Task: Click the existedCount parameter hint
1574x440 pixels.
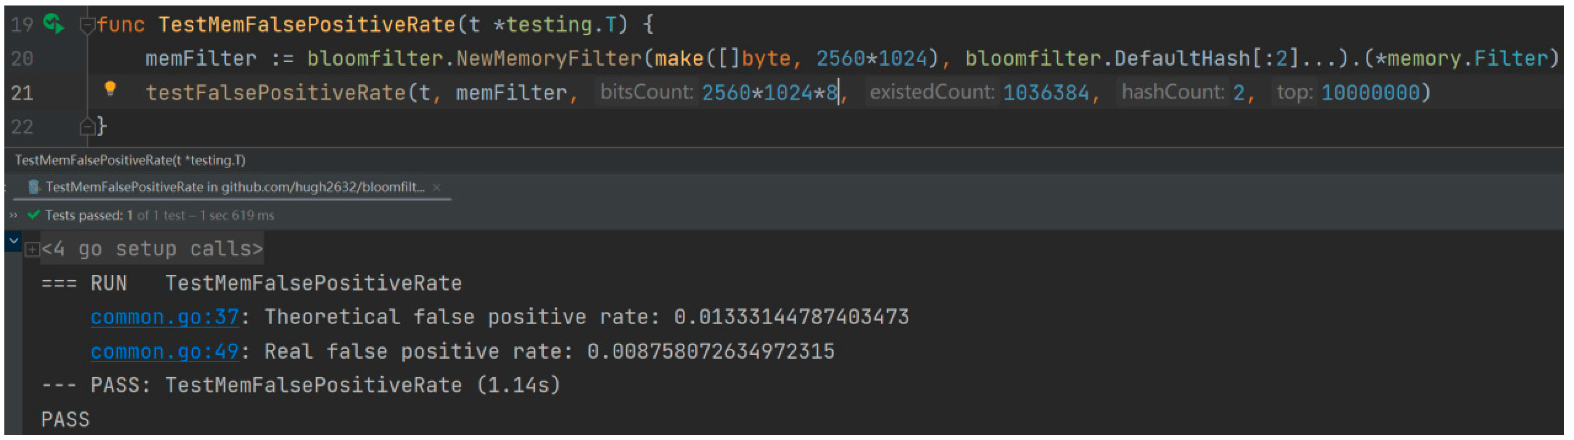Action: (932, 92)
